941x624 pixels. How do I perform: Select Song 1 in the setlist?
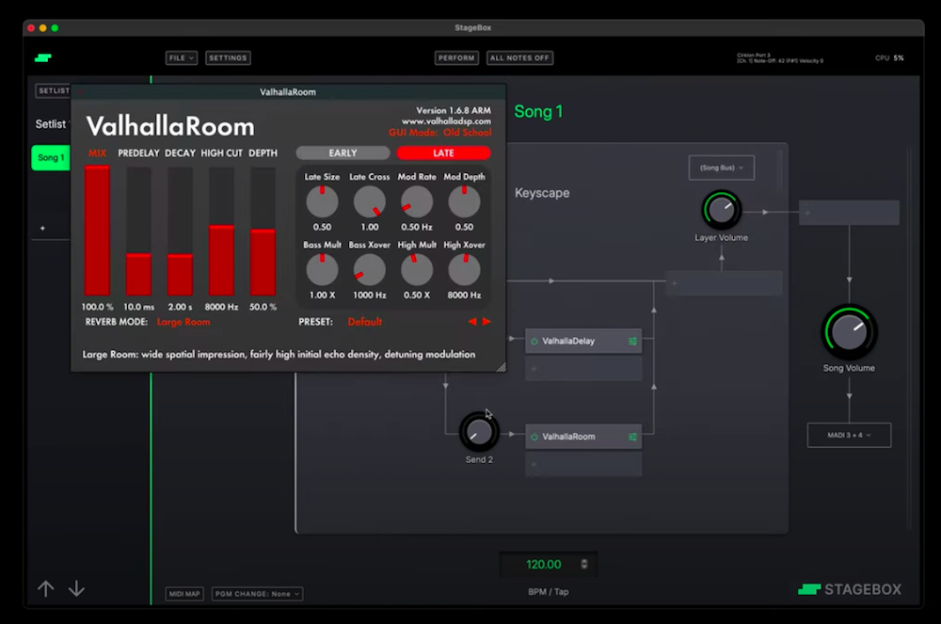51,158
